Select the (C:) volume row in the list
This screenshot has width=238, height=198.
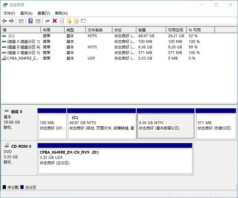pyautogui.click(x=11, y=36)
